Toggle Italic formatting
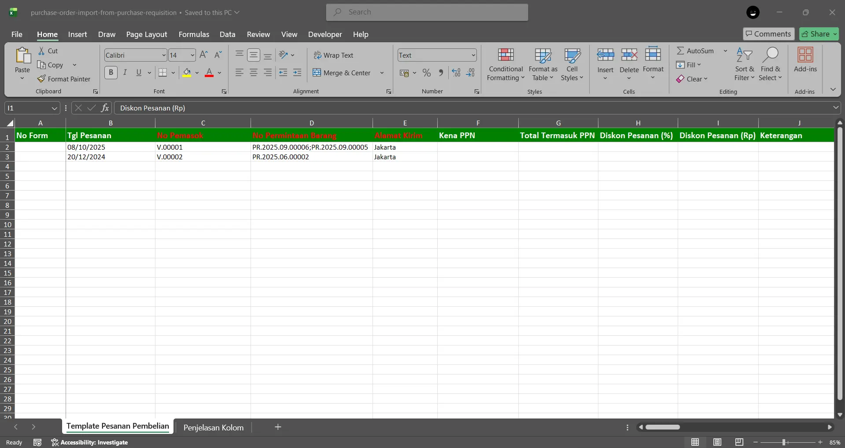 (125, 73)
